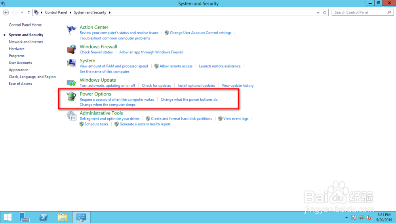396x223 pixels.
Task: Select the Control Panel breadcrumb
Action: 56,12
